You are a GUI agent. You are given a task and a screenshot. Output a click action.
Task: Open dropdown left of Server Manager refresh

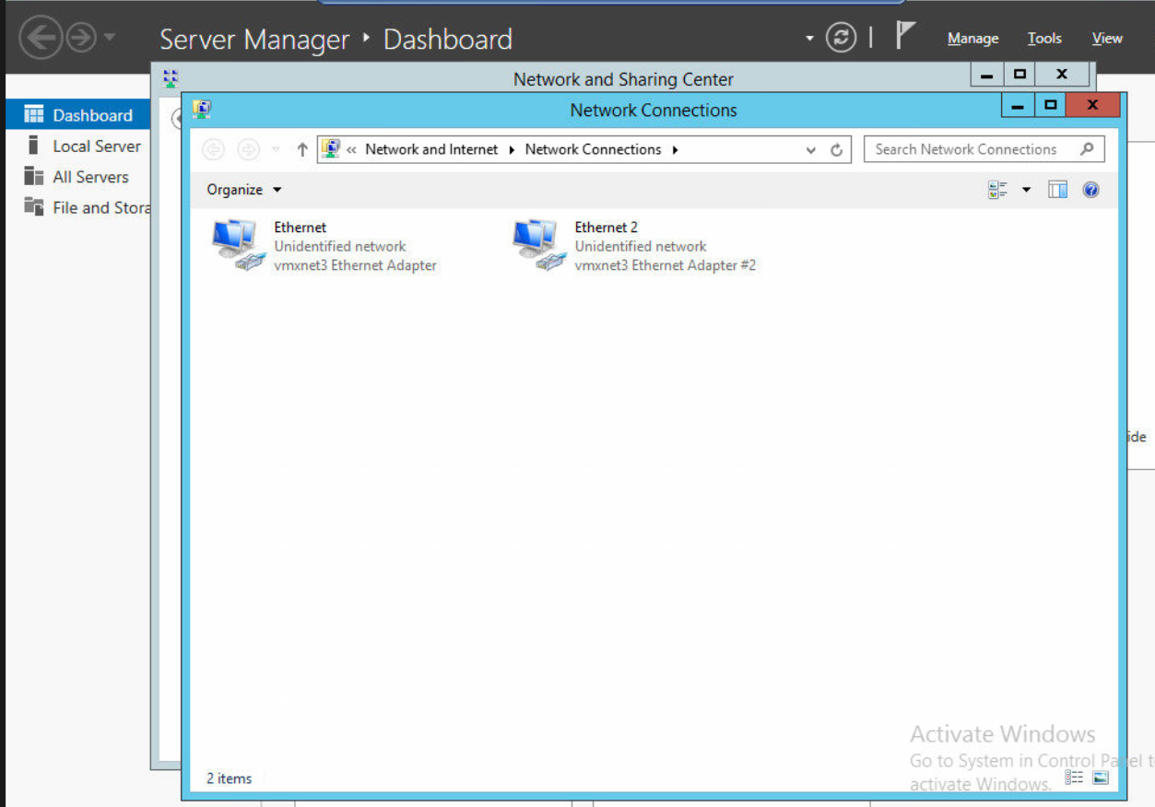[x=809, y=39]
